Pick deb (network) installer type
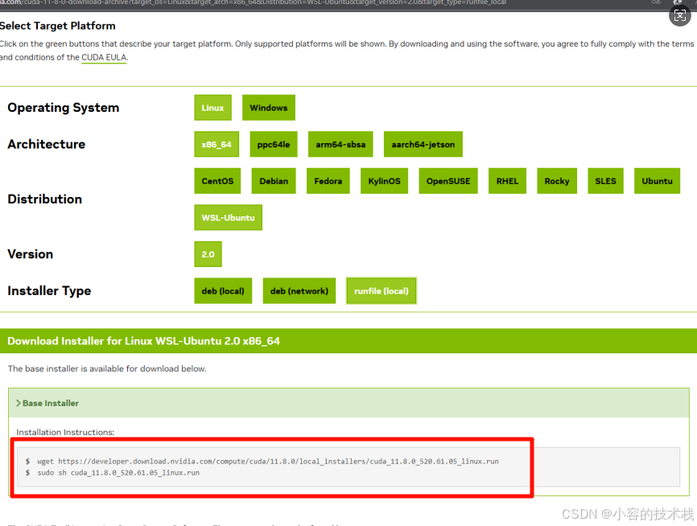 coord(299,291)
